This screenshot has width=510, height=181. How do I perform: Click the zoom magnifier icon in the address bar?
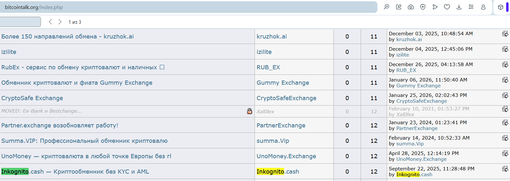point(386,7)
